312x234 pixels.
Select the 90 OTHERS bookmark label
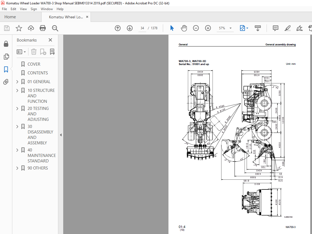(x=37, y=168)
